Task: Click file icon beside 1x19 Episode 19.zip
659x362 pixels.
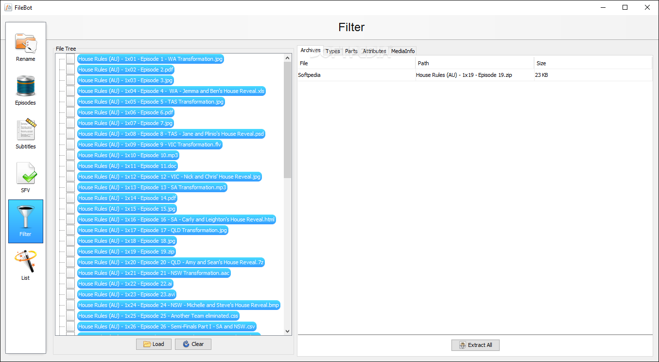Action: [70, 252]
